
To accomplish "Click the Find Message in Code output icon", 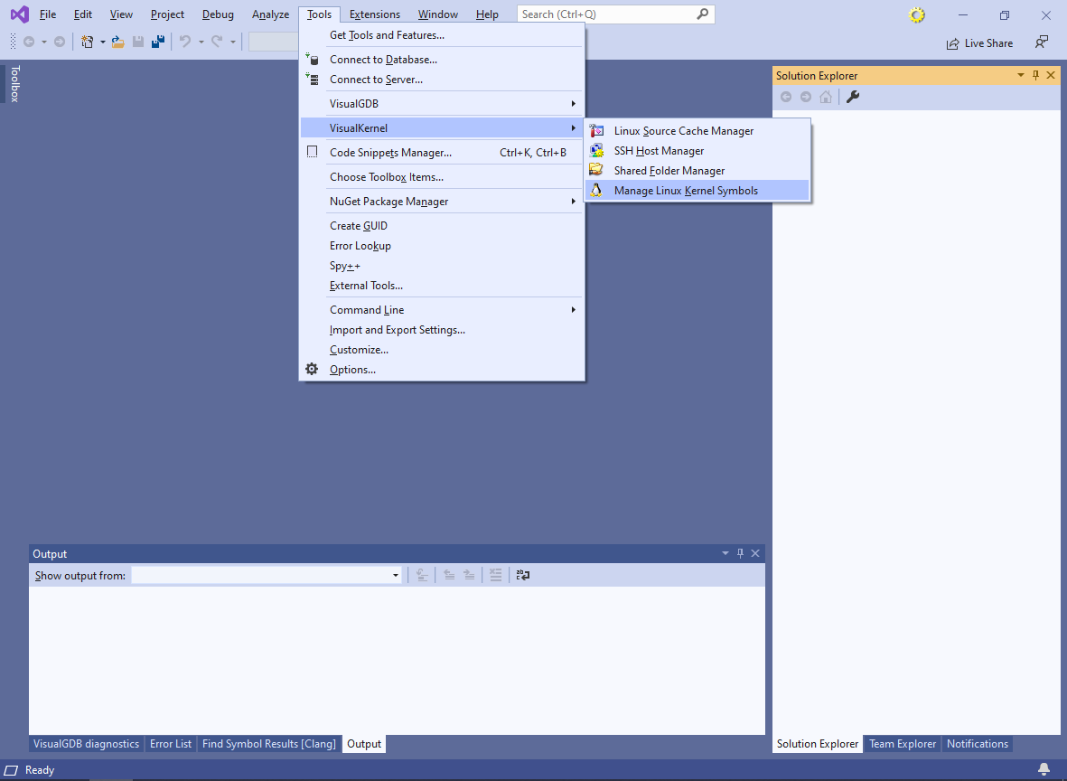I will 422,576.
